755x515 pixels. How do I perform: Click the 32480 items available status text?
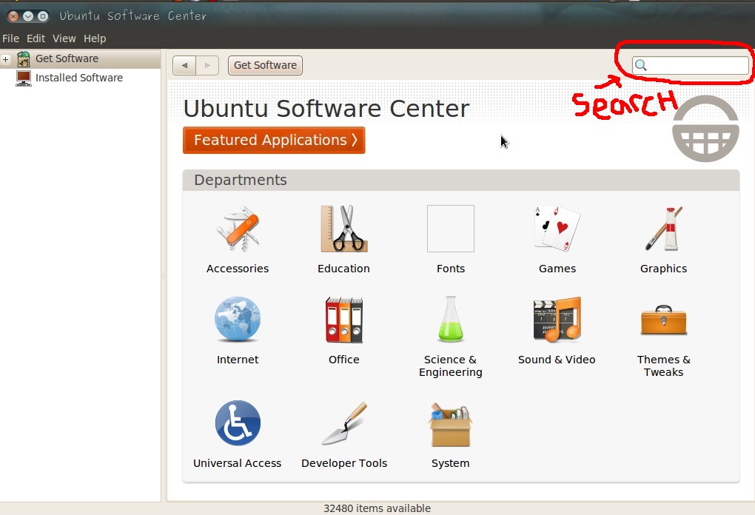(377, 508)
